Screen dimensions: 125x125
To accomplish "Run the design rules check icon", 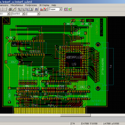I will click(x=45, y=9).
